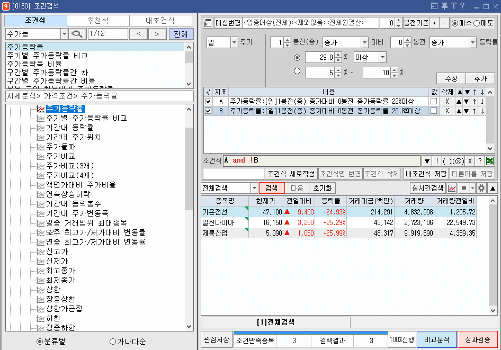Uncheck condition A in the indicator list
This screenshot has height=350, width=501.
coord(209,101)
